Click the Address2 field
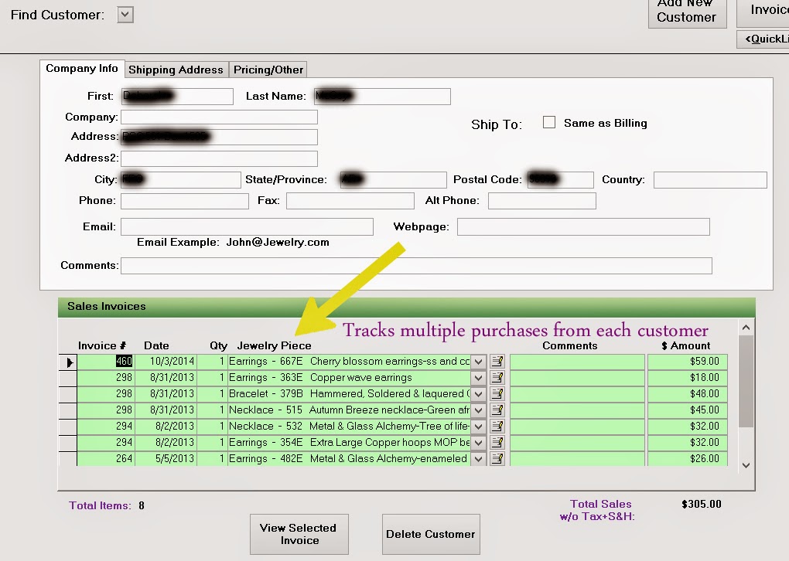Screen dimensions: 789x561 coord(220,158)
